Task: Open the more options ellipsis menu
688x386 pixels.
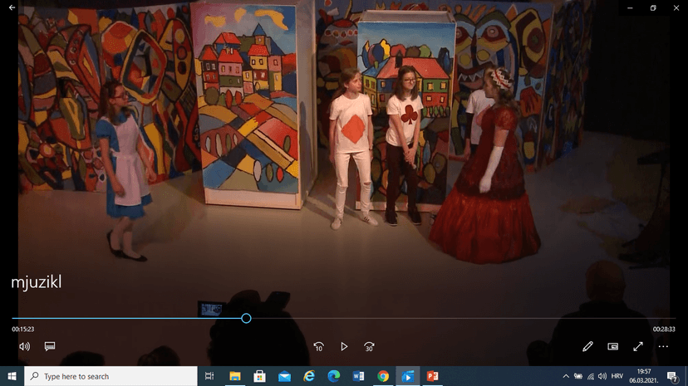Action: point(663,346)
